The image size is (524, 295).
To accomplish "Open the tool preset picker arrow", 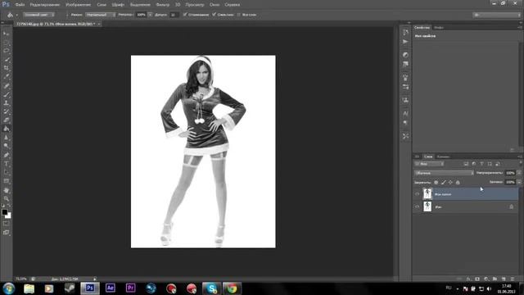I will 16,15.
